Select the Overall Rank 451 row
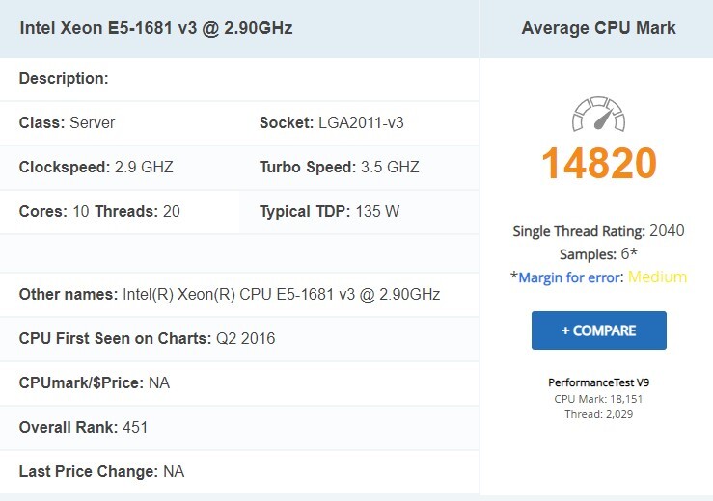The width and height of the screenshot is (713, 501). (84, 427)
